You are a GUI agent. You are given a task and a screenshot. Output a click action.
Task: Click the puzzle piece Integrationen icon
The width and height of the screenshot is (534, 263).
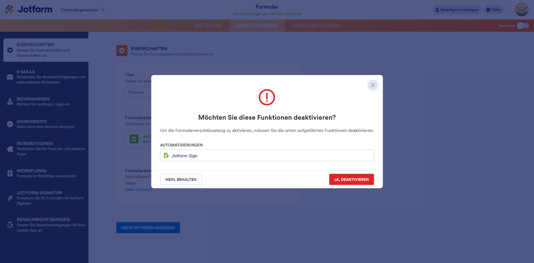pos(10,149)
